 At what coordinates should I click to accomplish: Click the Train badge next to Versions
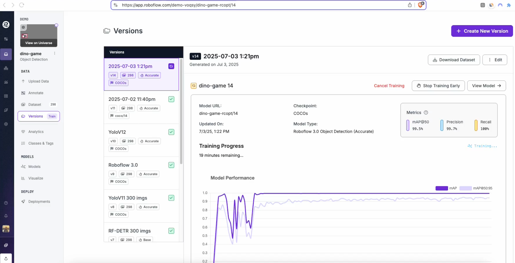(52, 116)
